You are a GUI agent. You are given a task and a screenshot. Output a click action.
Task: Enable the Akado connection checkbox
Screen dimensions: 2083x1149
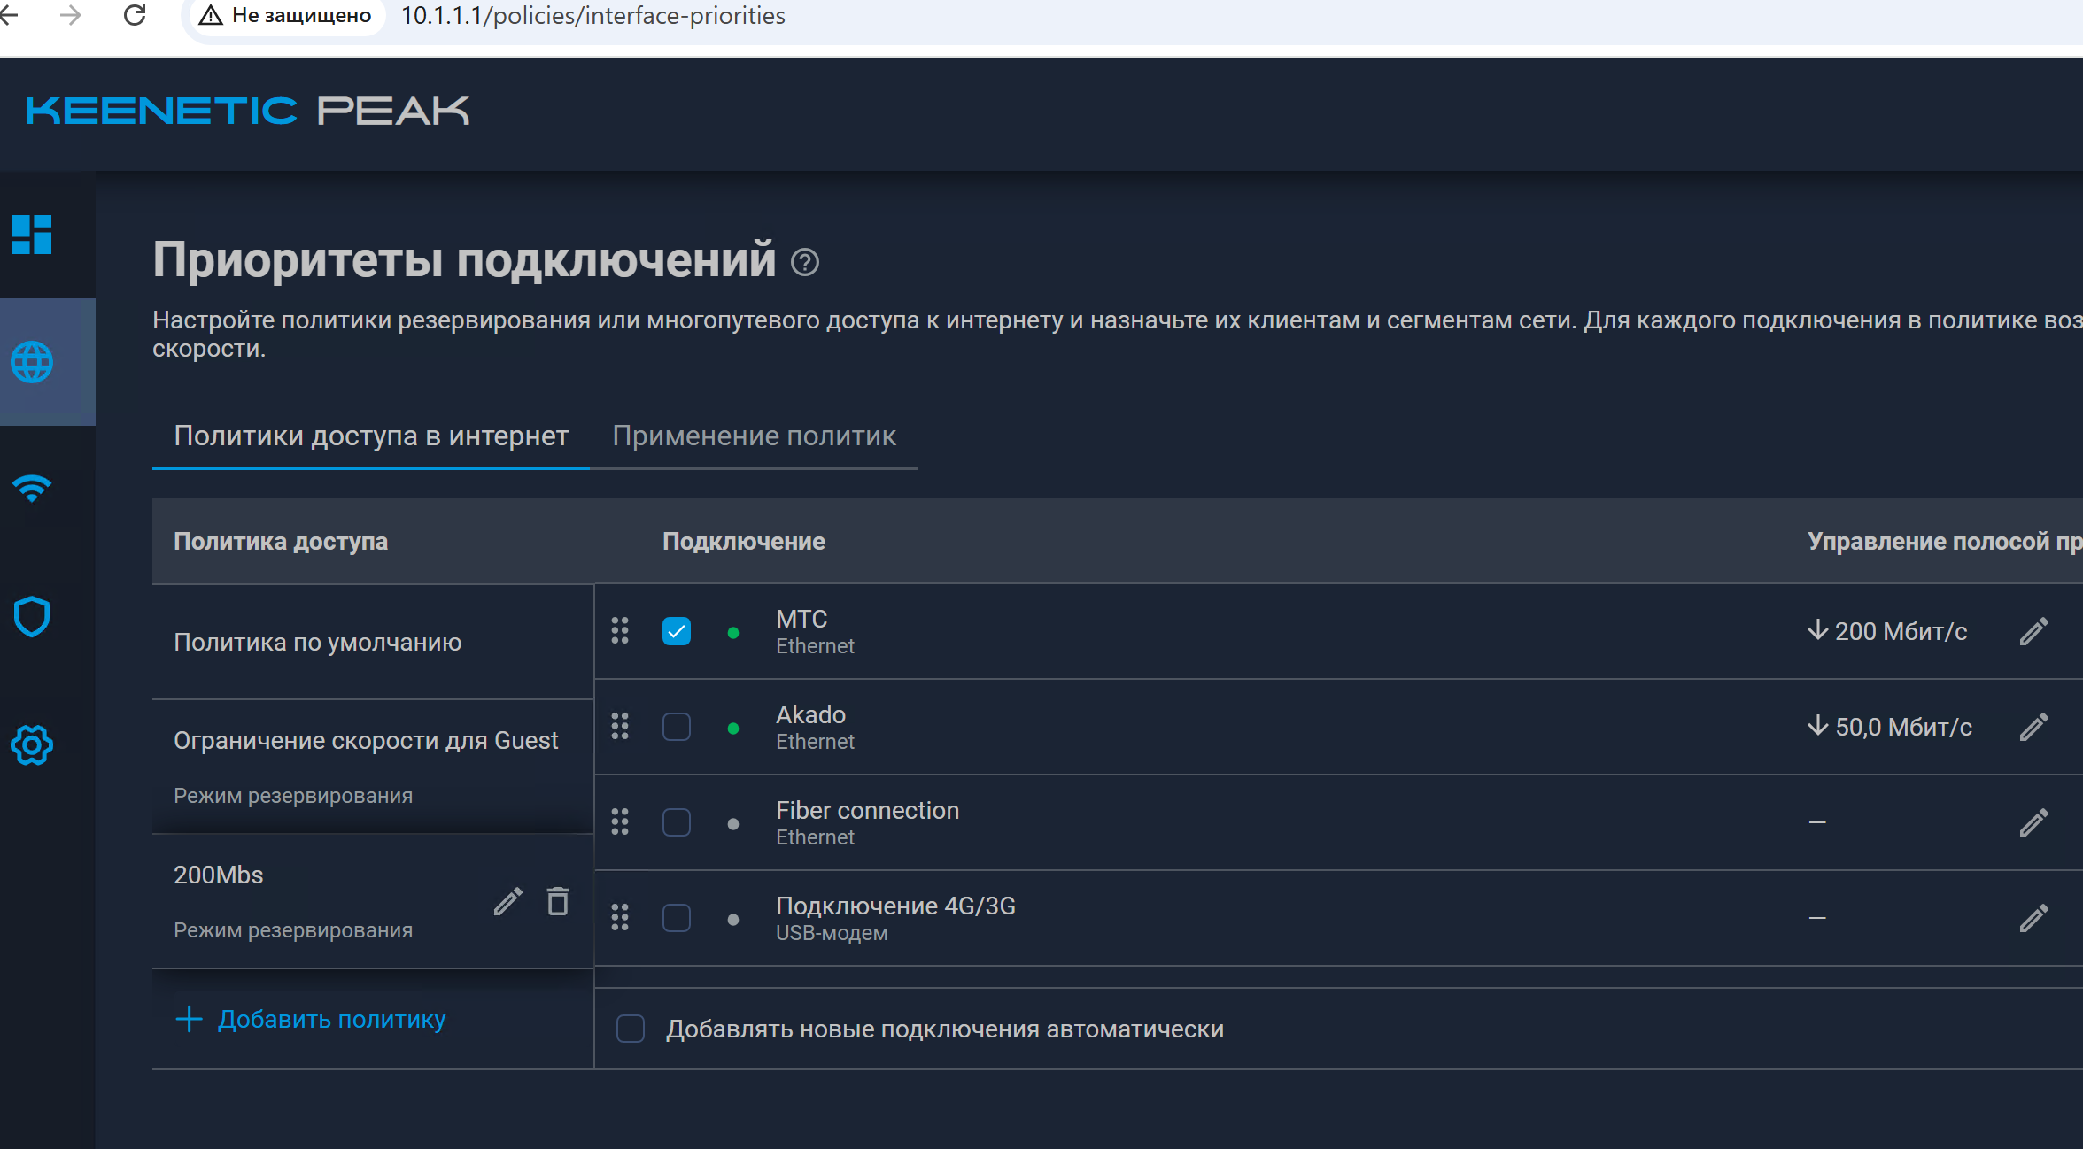[677, 727]
